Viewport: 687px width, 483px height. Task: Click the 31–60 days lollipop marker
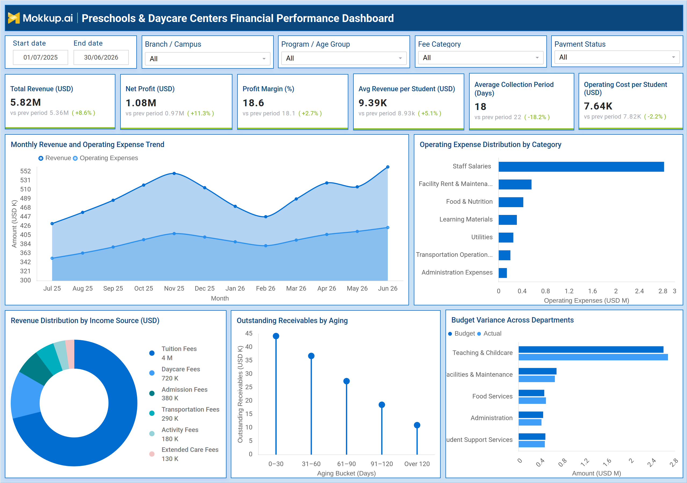pyautogui.click(x=311, y=356)
